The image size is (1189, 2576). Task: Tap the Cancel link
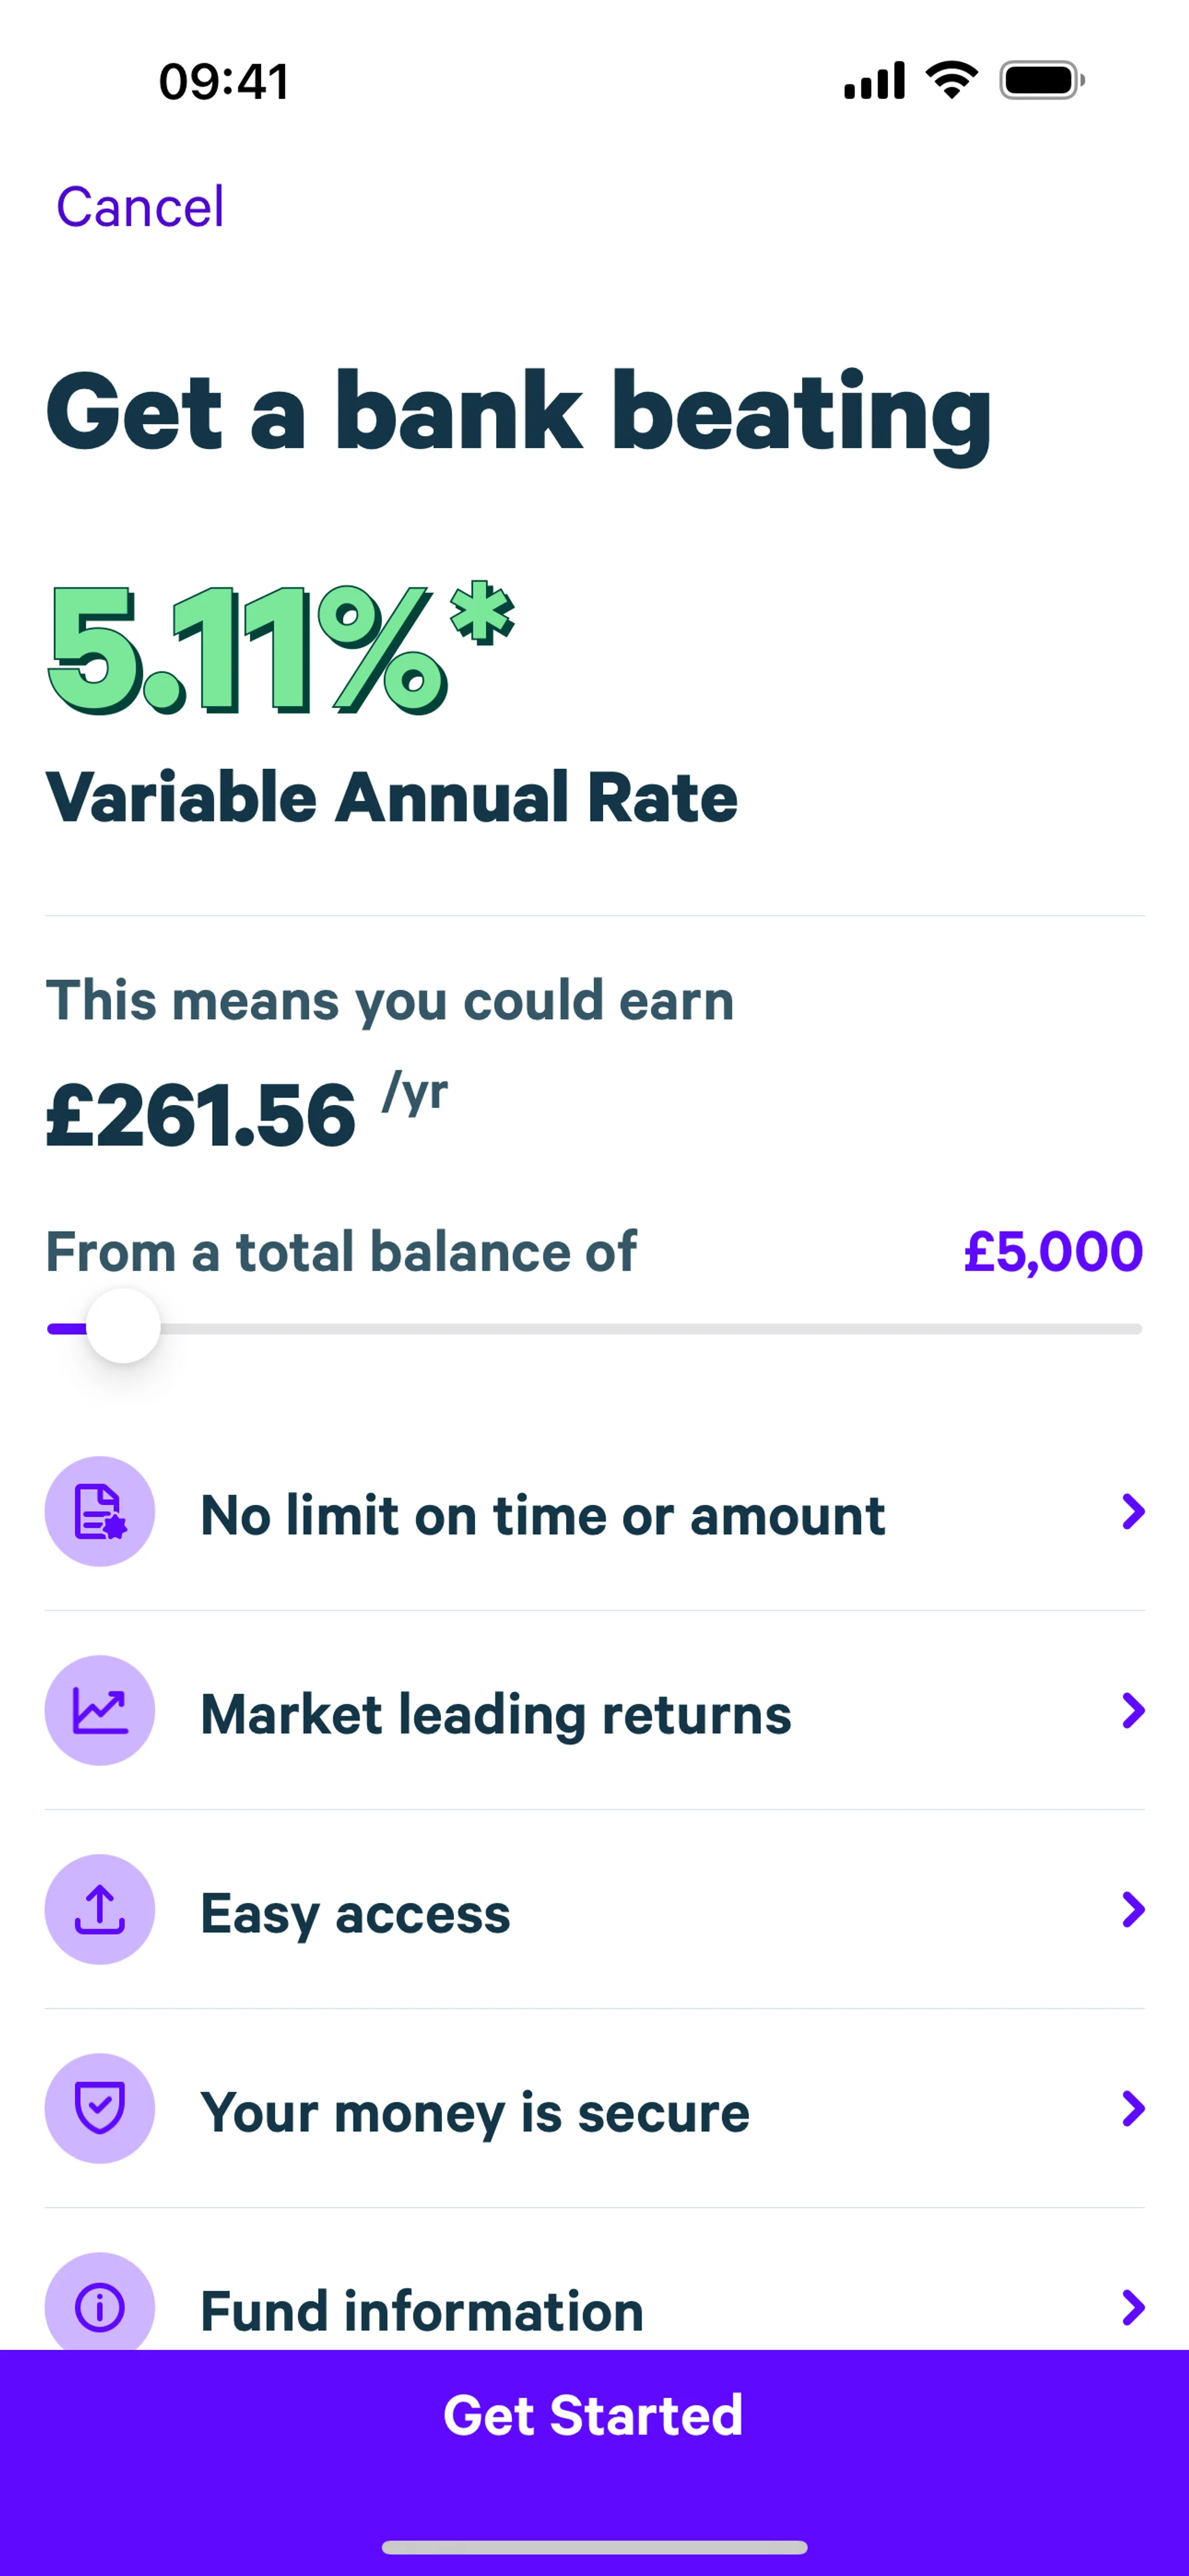tap(140, 207)
